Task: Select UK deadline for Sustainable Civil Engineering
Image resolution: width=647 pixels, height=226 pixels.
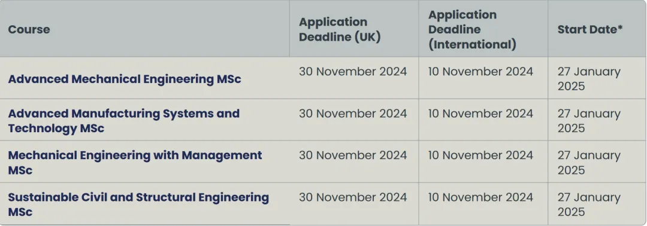Action: point(353,197)
